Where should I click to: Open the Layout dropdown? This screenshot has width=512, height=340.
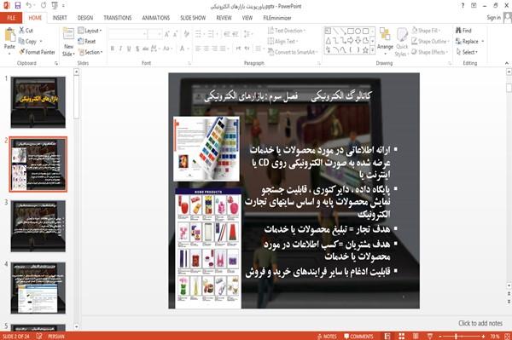pyautogui.click(x=90, y=31)
